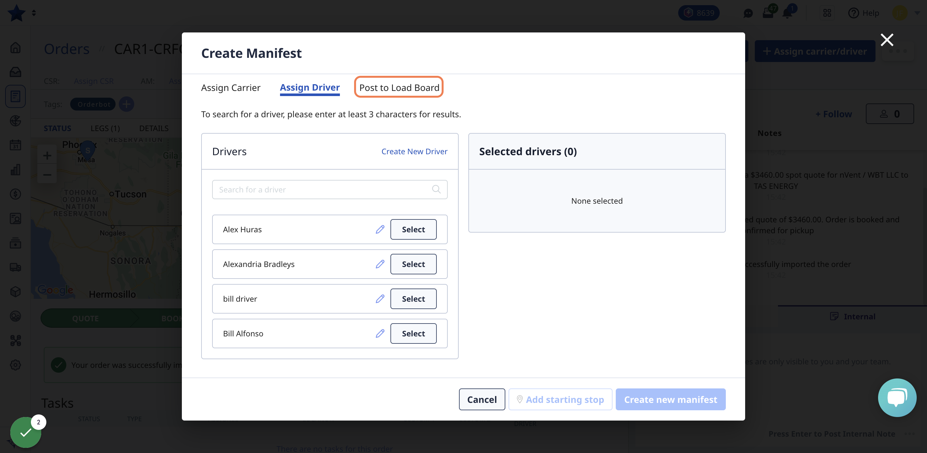
Task: Click the star/logo icon in top-left
Action: (x=16, y=13)
